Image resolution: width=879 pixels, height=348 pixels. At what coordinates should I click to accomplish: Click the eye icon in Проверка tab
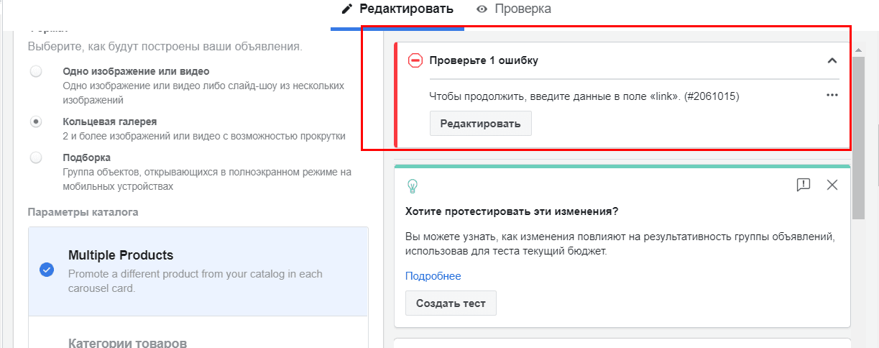click(482, 9)
